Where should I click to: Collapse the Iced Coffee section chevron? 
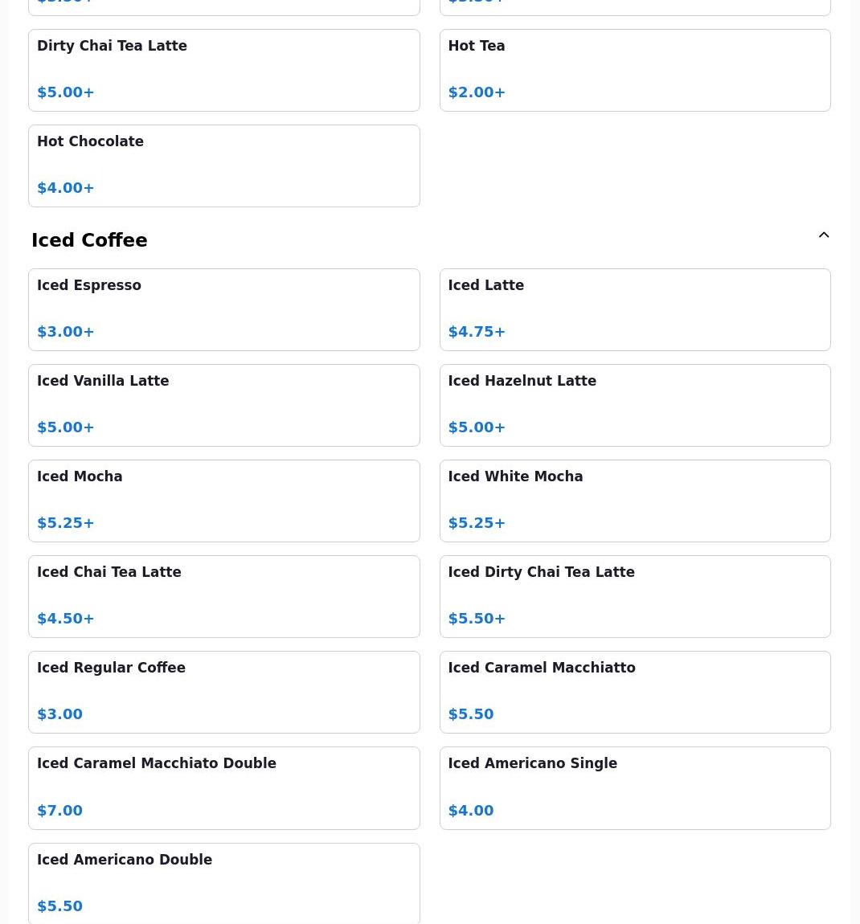pos(824,235)
